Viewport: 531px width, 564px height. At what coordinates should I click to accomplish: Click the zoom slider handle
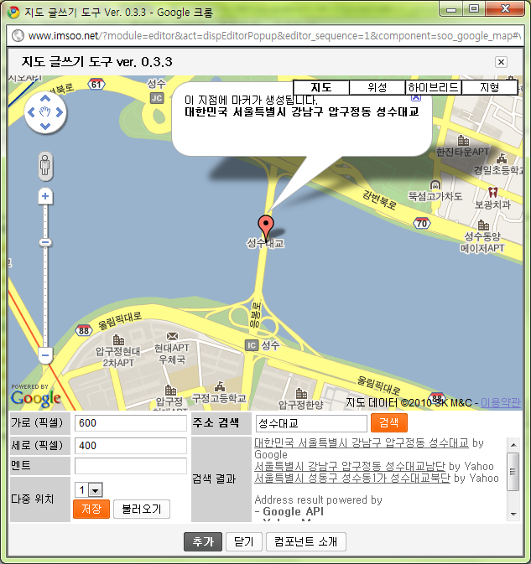click(45, 242)
